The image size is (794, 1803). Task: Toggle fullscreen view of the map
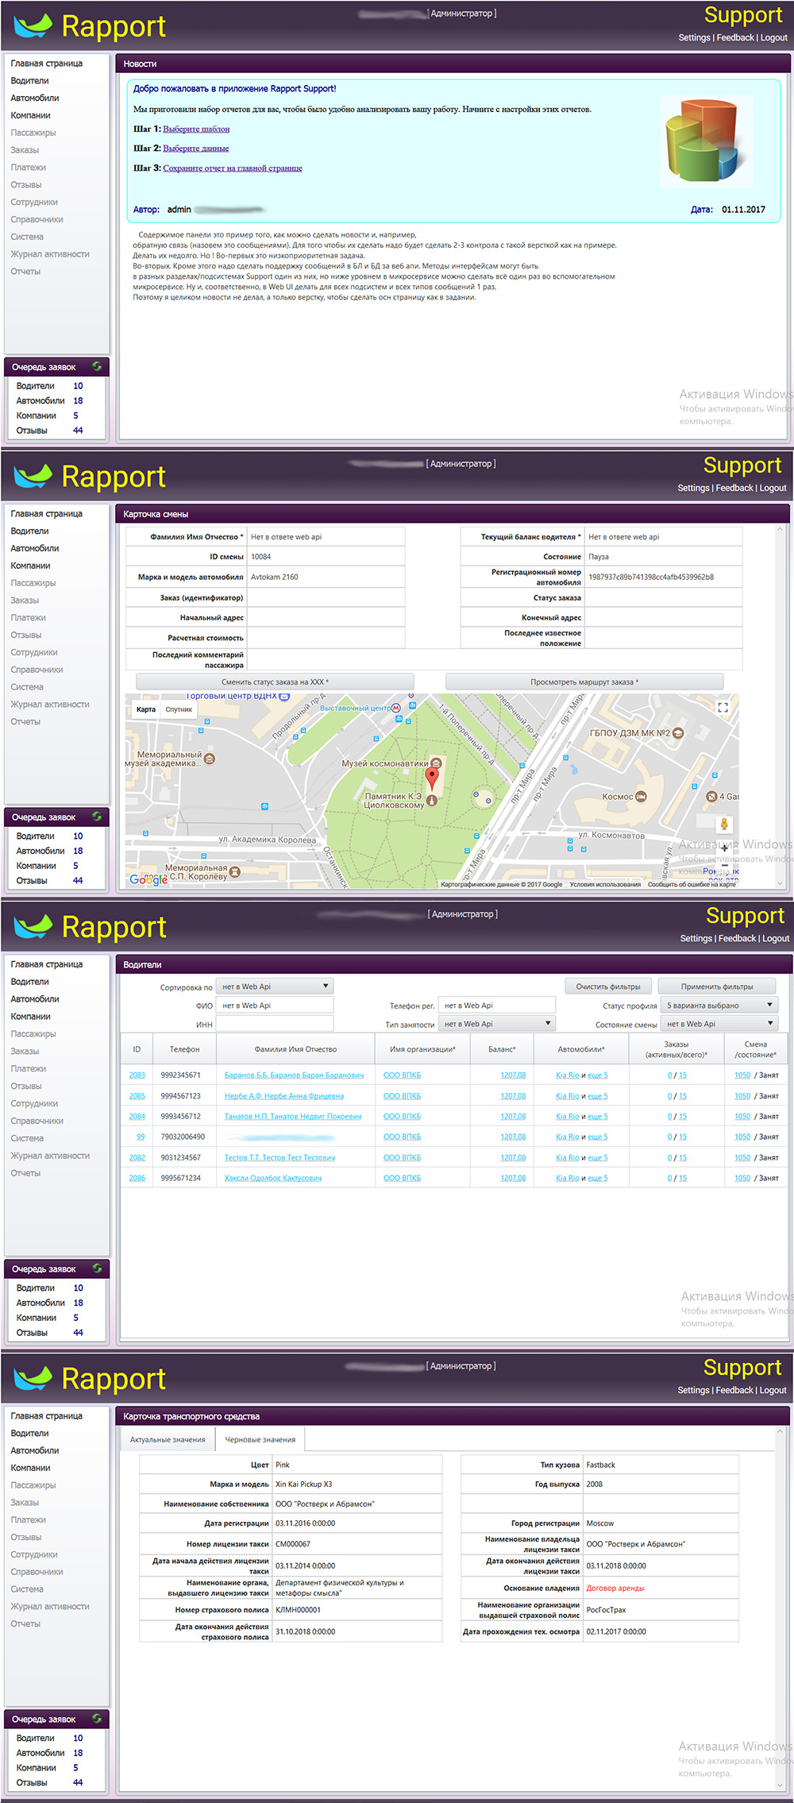tap(723, 708)
